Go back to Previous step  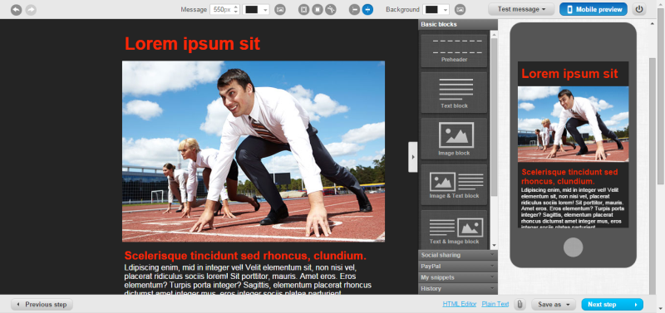pyautogui.click(x=42, y=305)
